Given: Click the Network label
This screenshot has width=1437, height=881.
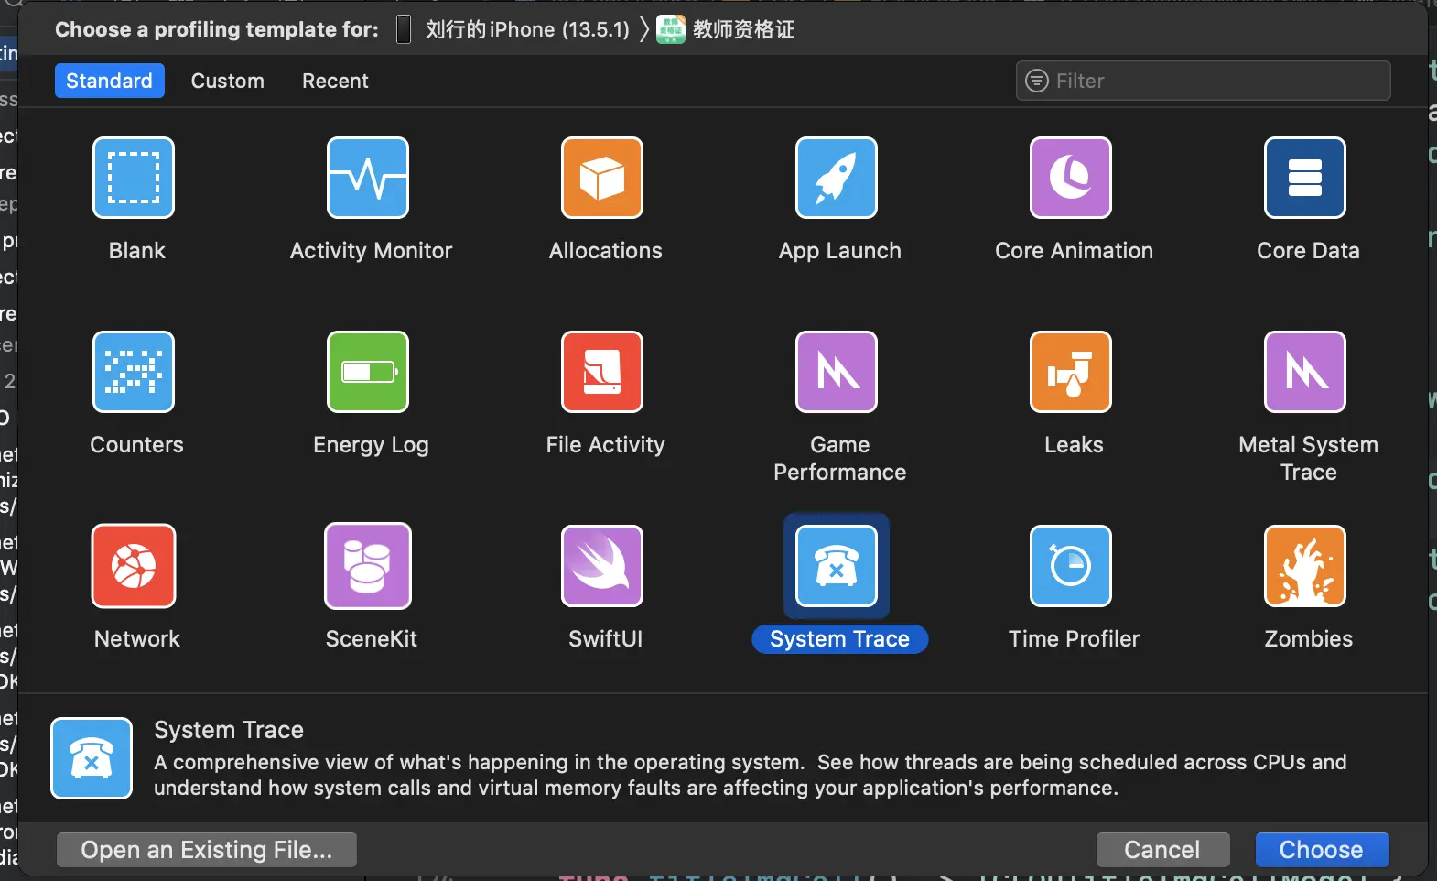Looking at the screenshot, I should (x=136, y=639).
